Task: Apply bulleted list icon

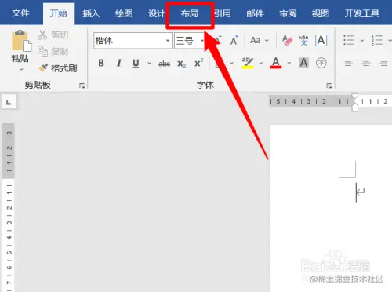Action: [x=349, y=41]
